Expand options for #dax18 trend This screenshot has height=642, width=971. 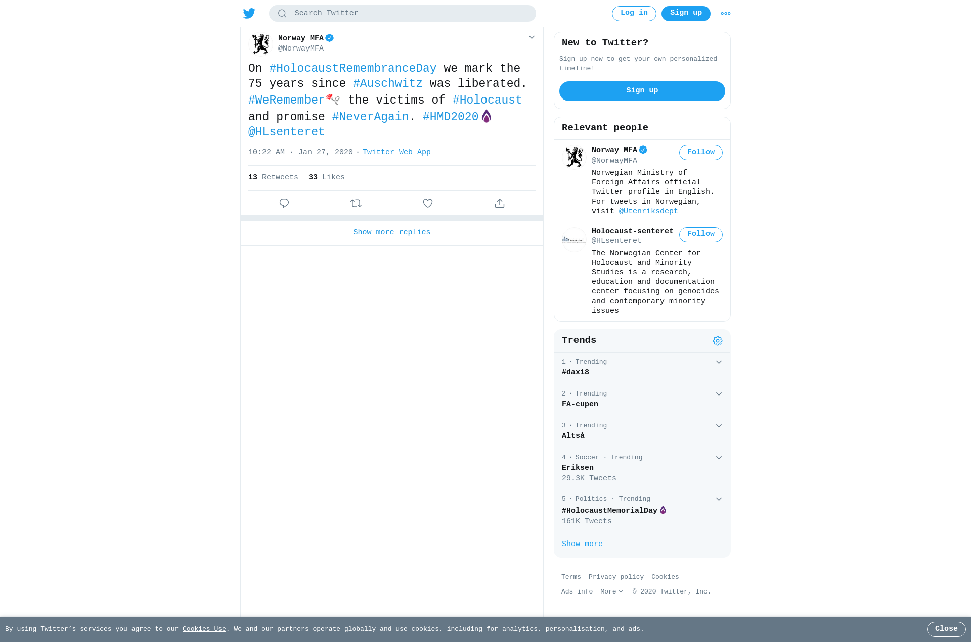pyautogui.click(x=719, y=362)
